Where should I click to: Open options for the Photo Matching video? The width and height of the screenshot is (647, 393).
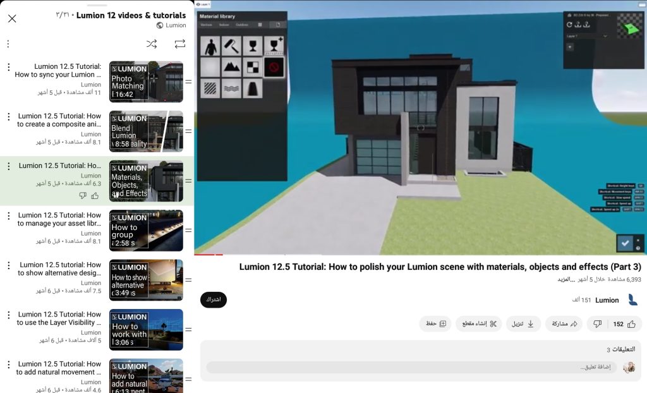pyautogui.click(x=8, y=67)
